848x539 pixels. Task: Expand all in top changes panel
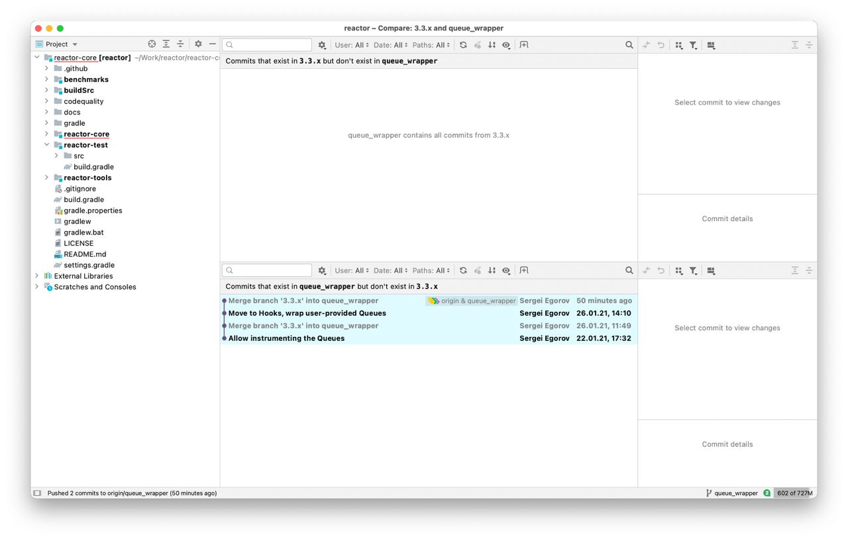coord(795,45)
